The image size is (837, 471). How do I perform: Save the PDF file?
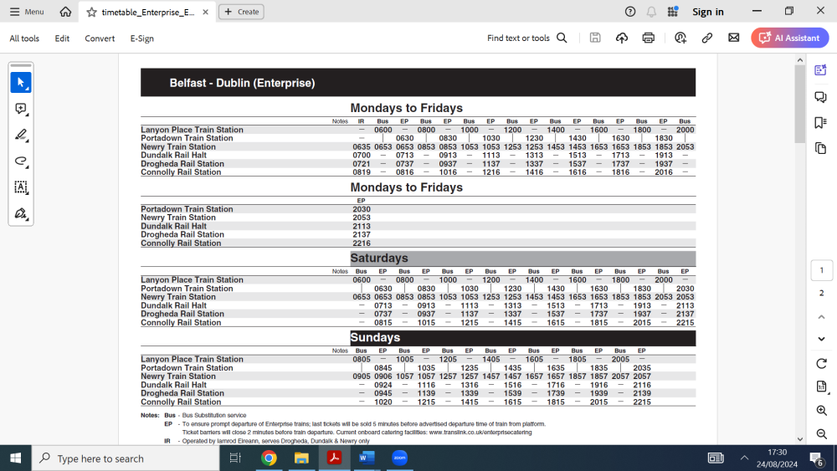point(595,38)
